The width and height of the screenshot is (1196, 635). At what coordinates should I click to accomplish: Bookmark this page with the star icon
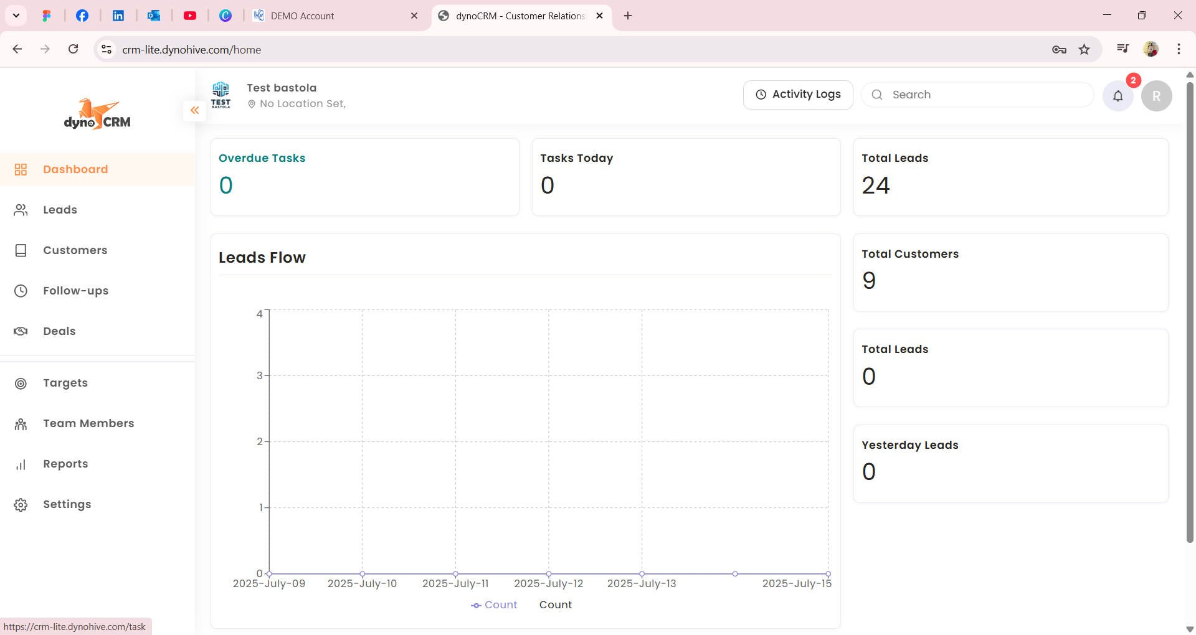(x=1084, y=49)
